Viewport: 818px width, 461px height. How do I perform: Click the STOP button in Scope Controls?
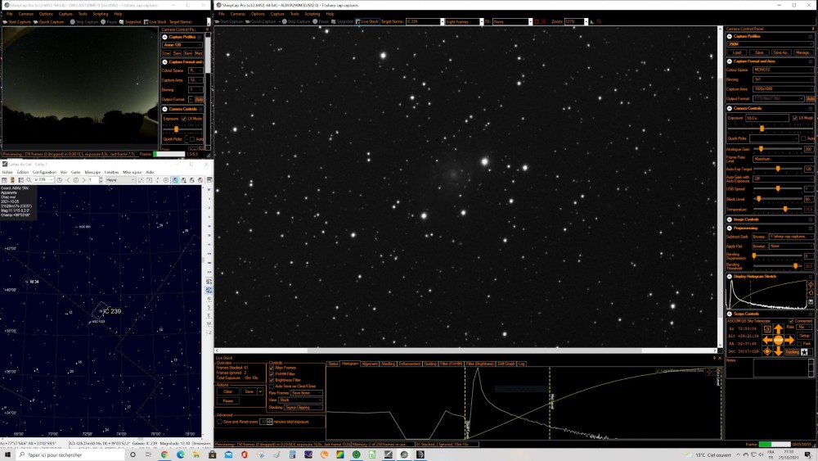coord(779,340)
